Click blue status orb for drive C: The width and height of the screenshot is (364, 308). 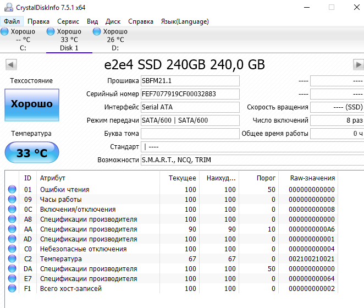click(4, 31)
